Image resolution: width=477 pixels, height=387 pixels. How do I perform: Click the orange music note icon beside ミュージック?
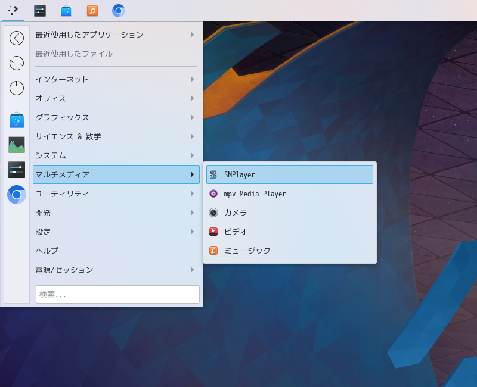pyautogui.click(x=213, y=251)
